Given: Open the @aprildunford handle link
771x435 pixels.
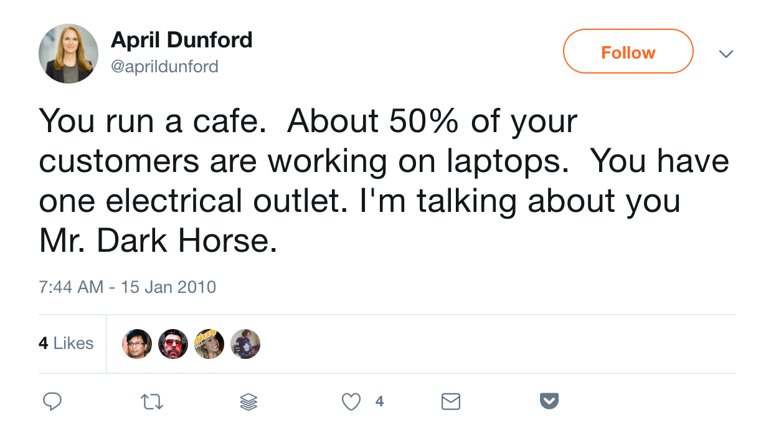Looking at the screenshot, I should [164, 66].
